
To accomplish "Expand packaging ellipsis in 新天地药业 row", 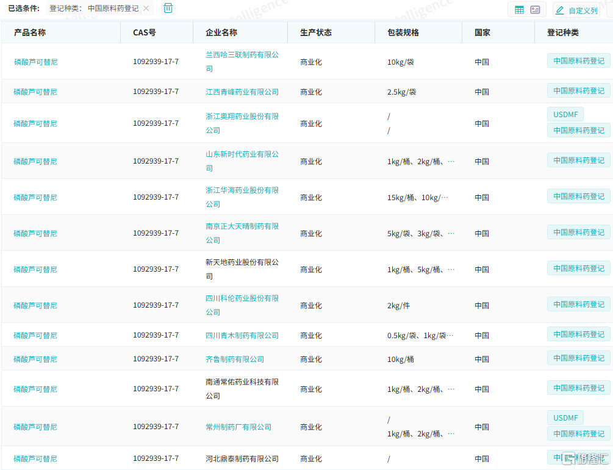I will (451, 269).
